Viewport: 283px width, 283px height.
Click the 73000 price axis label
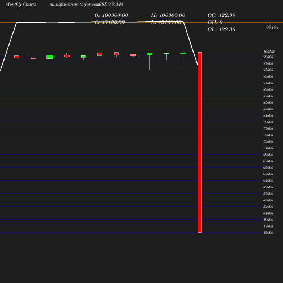click(268, 141)
